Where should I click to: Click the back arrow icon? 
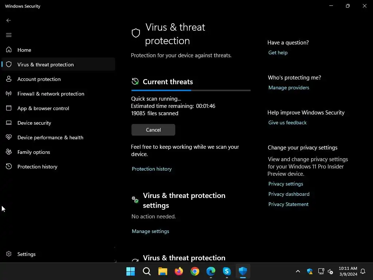pos(9,20)
